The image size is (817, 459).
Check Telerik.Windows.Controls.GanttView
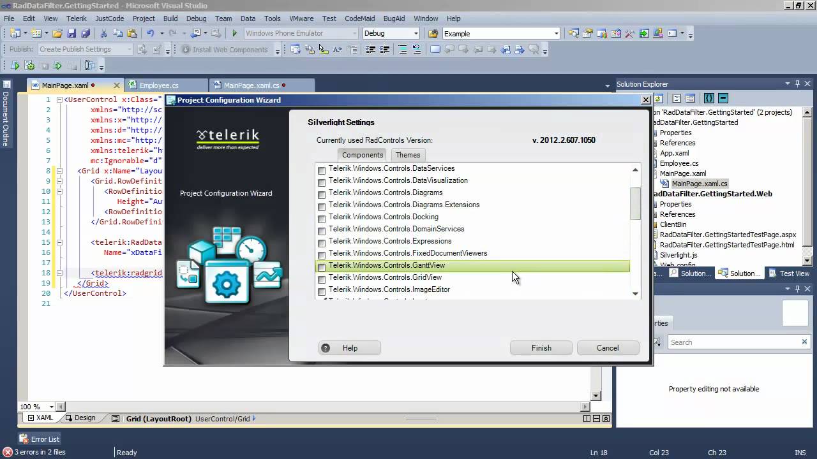(322, 266)
